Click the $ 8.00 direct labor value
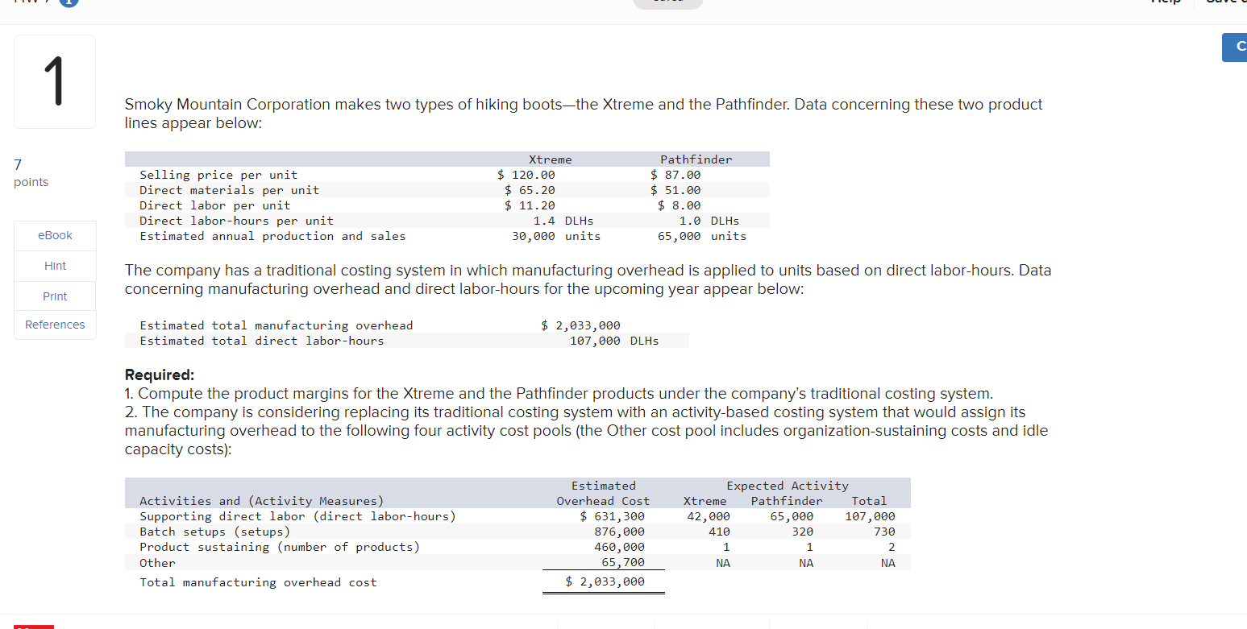The image size is (1247, 629). coord(680,205)
